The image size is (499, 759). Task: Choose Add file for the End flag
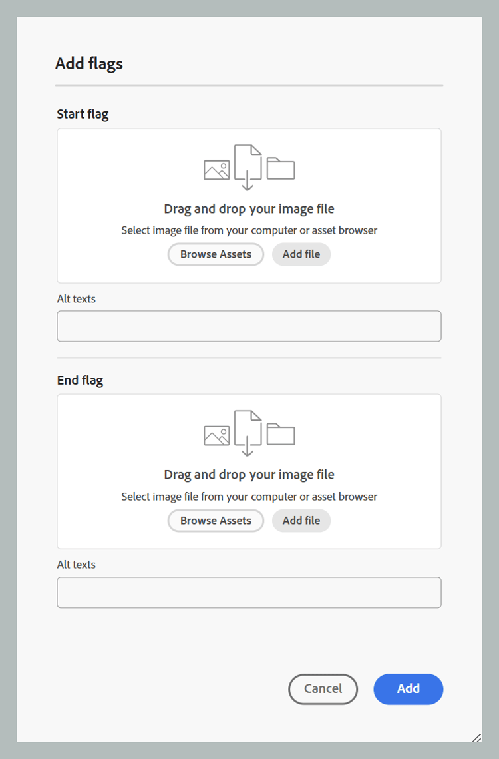coord(301,521)
